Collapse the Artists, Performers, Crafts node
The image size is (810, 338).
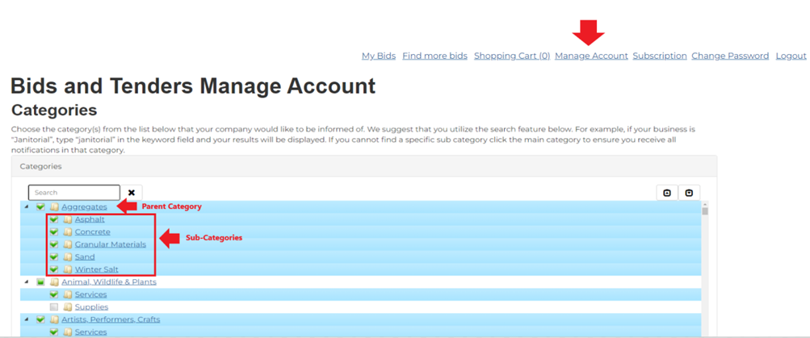[27, 319]
